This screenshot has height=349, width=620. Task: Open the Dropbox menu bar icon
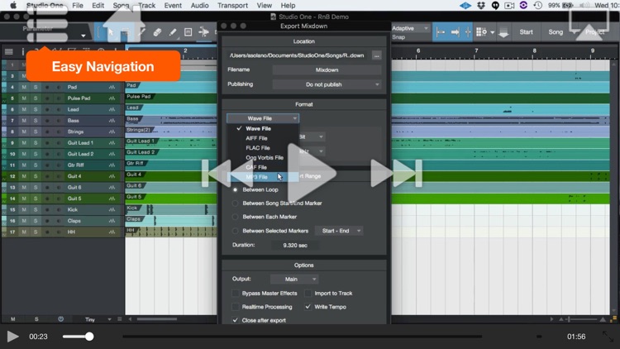tap(481, 6)
